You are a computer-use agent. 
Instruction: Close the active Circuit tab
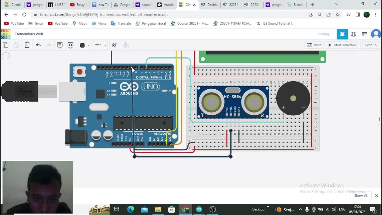pos(195,5)
